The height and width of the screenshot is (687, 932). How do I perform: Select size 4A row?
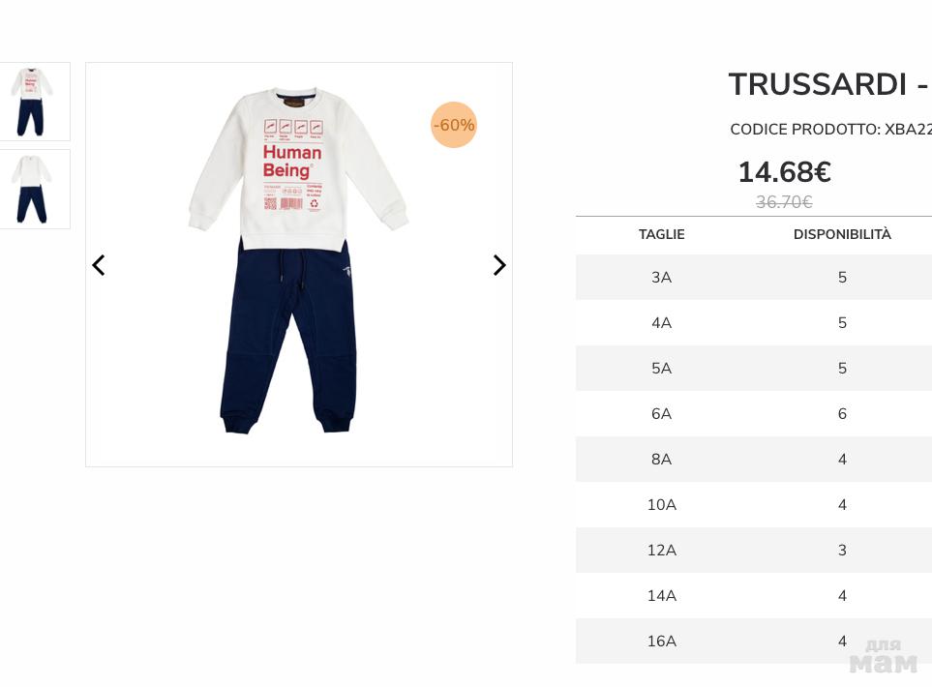click(x=661, y=323)
